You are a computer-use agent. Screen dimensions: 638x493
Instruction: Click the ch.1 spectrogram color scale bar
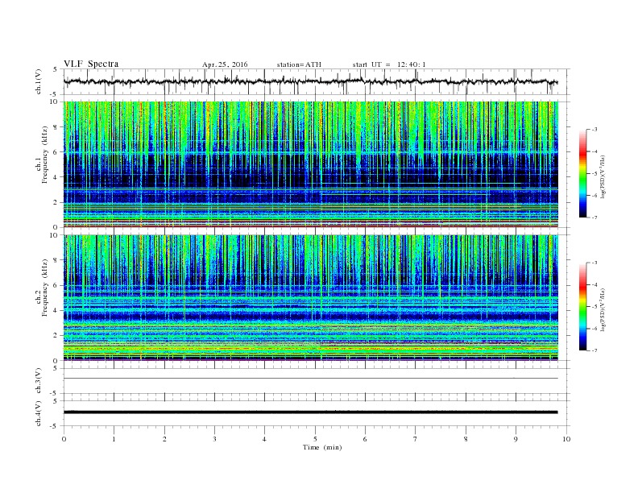pyautogui.click(x=582, y=173)
